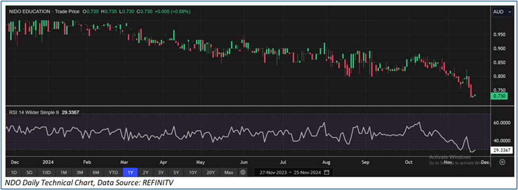Click the 0.800 price axis label
Screen dimensions: 518x190
click(x=499, y=77)
